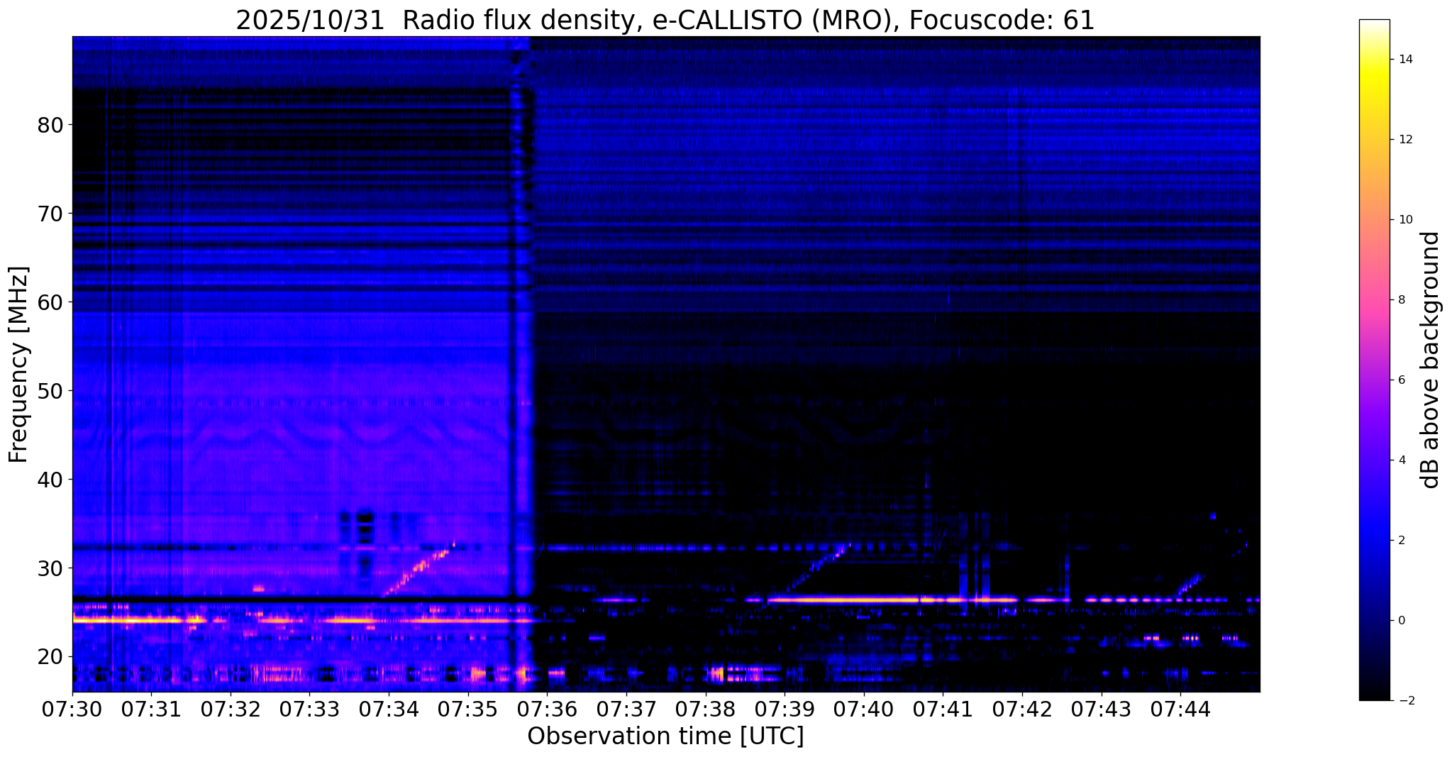The height and width of the screenshot is (757, 1452).
Task: Click the 80 MHz frequency tick label
Action: pyautogui.click(x=50, y=125)
